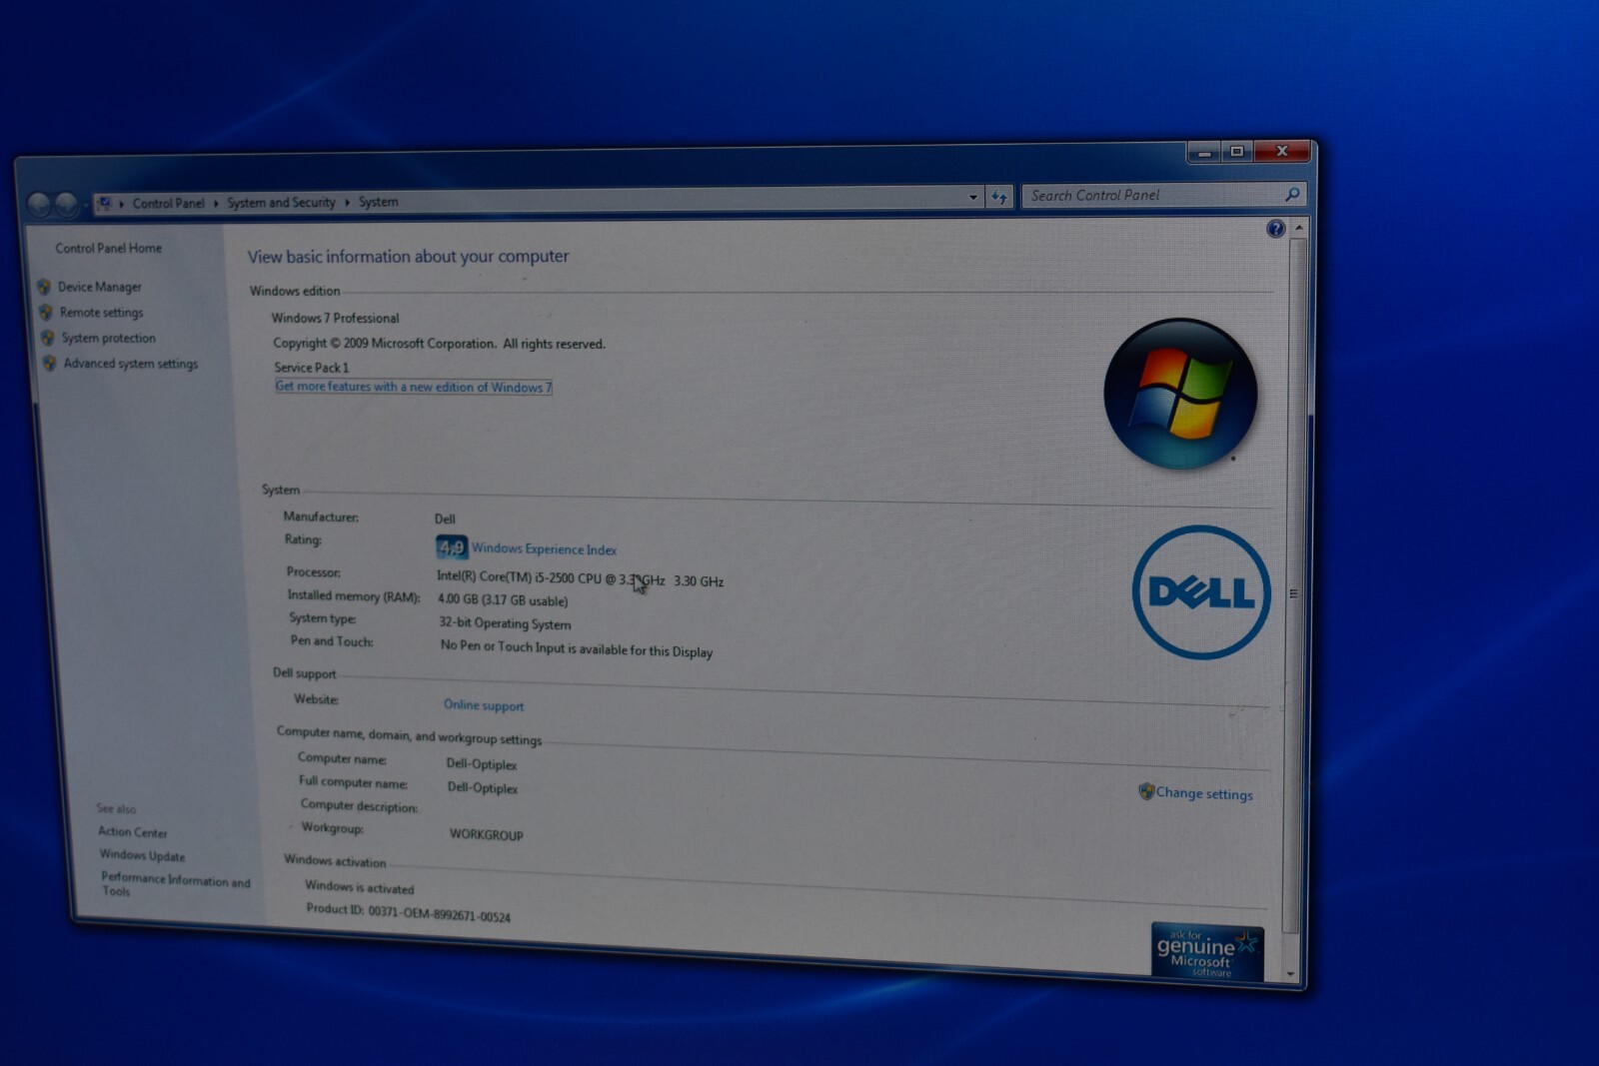Open the address bar history dropdown arrow
Viewport: 1599px width, 1066px height.
(x=972, y=198)
